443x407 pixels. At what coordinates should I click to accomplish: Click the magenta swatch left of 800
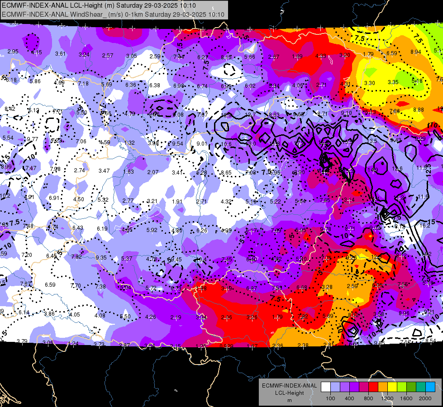coord(364,387)
